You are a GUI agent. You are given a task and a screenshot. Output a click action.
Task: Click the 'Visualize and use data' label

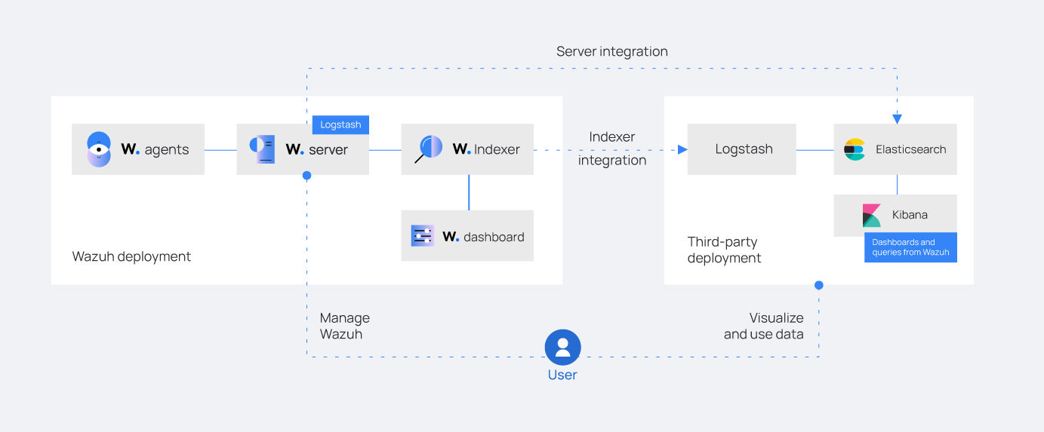(x=764, y=326)
